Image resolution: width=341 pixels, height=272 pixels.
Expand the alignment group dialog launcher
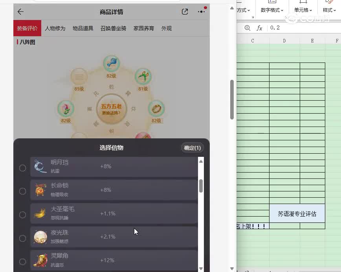click(x=253, y=17)
